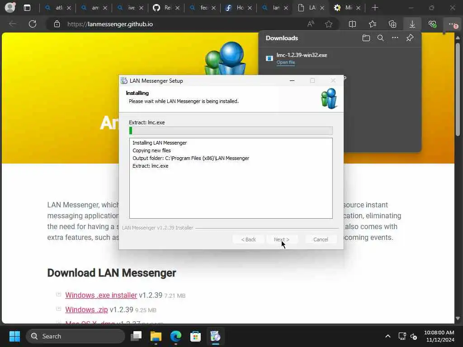Click 'Output folder' line in install log
Screen dimensions: 463x347
pyautogui.click(x=191, y=158)
